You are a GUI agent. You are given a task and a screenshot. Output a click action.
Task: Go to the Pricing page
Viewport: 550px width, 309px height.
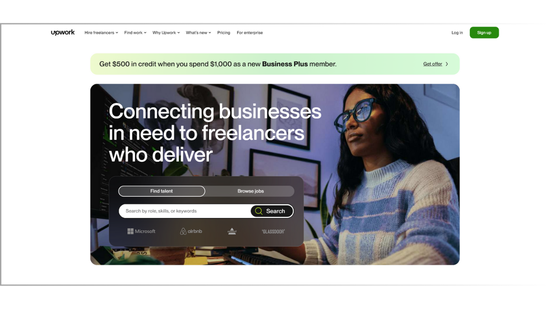coord(224,33)
